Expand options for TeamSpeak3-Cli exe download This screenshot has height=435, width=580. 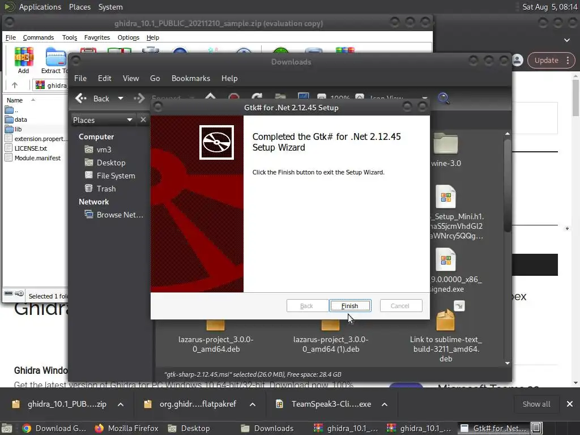[385, 404]
